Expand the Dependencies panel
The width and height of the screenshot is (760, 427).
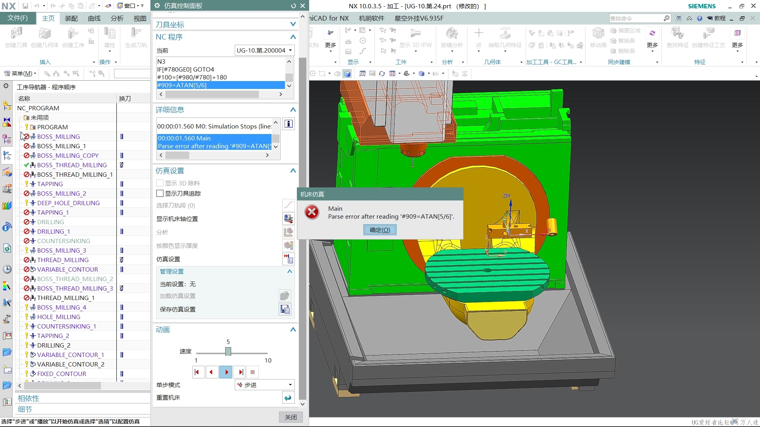pos(28,398)
